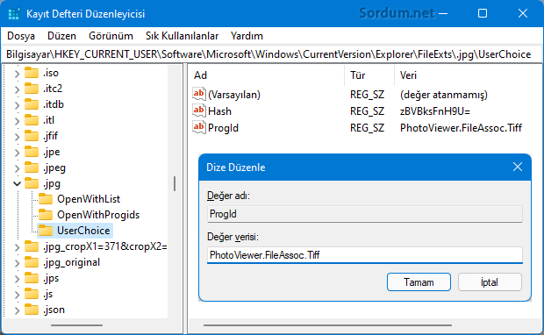Click the string icon beside Hash
The width and height of the screenshot is (544, 335).
(x=199, y=110)
